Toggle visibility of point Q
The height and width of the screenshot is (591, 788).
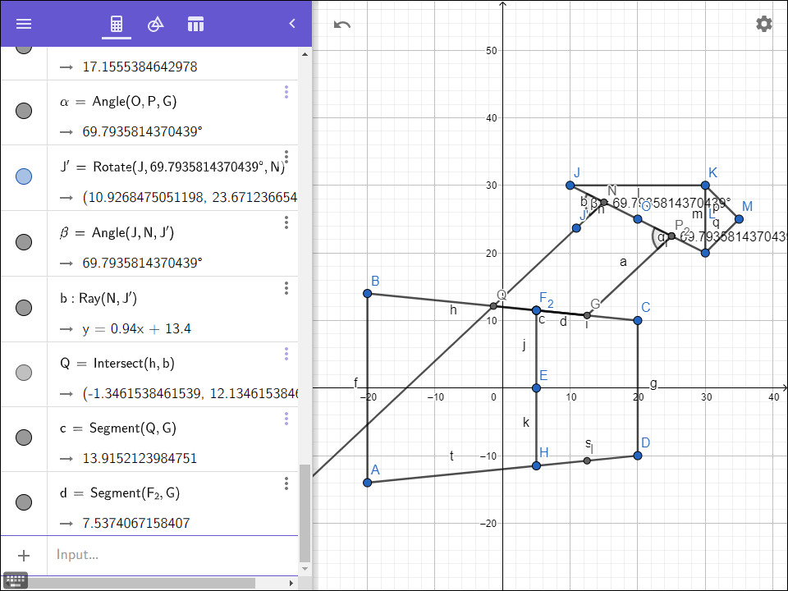[x=24, y=373]
